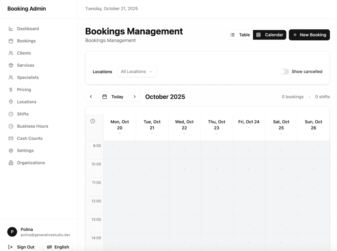Click the Specialists people icon

(11, 77)
